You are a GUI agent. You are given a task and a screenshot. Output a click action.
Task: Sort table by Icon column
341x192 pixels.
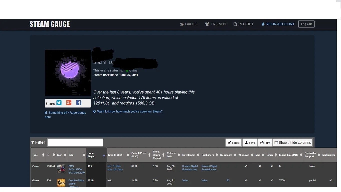(62, 155)
